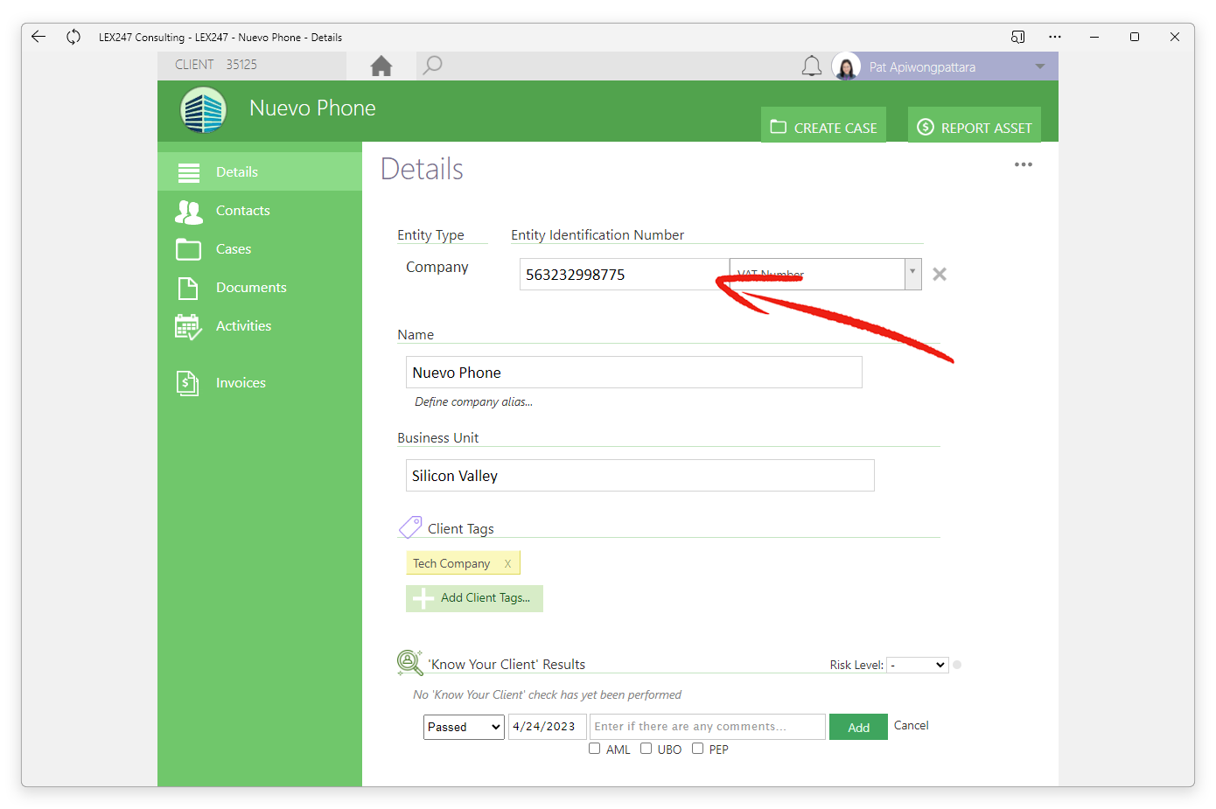This screenshot has width=1216, height=809.
Task: Open the home page icon
Action: tap(381, 66)
